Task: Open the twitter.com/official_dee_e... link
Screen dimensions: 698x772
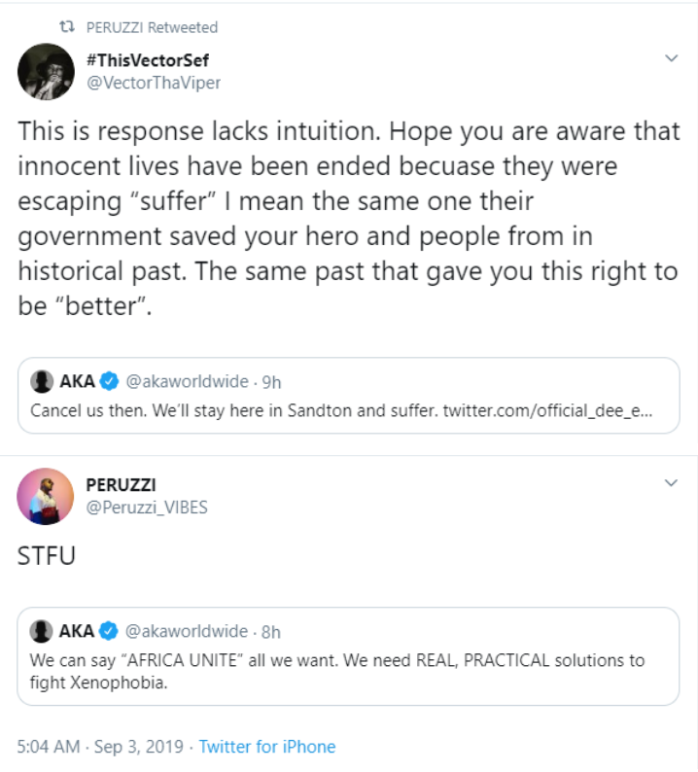Action: (x=547, y=410)
